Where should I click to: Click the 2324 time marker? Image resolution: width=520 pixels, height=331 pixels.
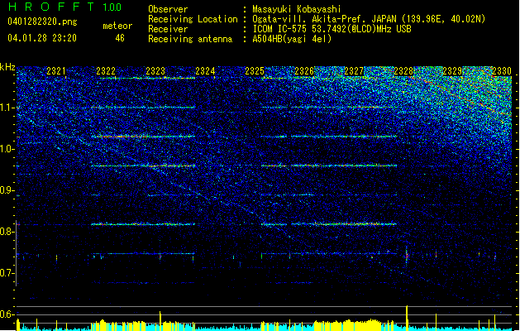(x=205, y=71)
